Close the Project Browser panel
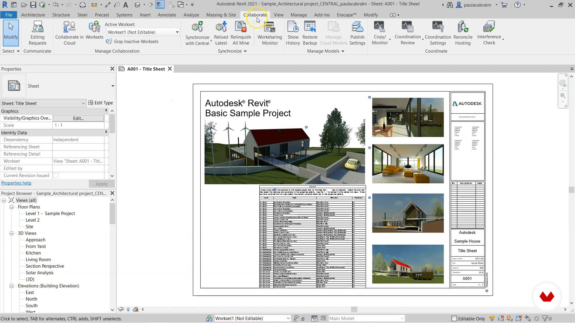This screenshot has width=575, height=323. [112, 193]
